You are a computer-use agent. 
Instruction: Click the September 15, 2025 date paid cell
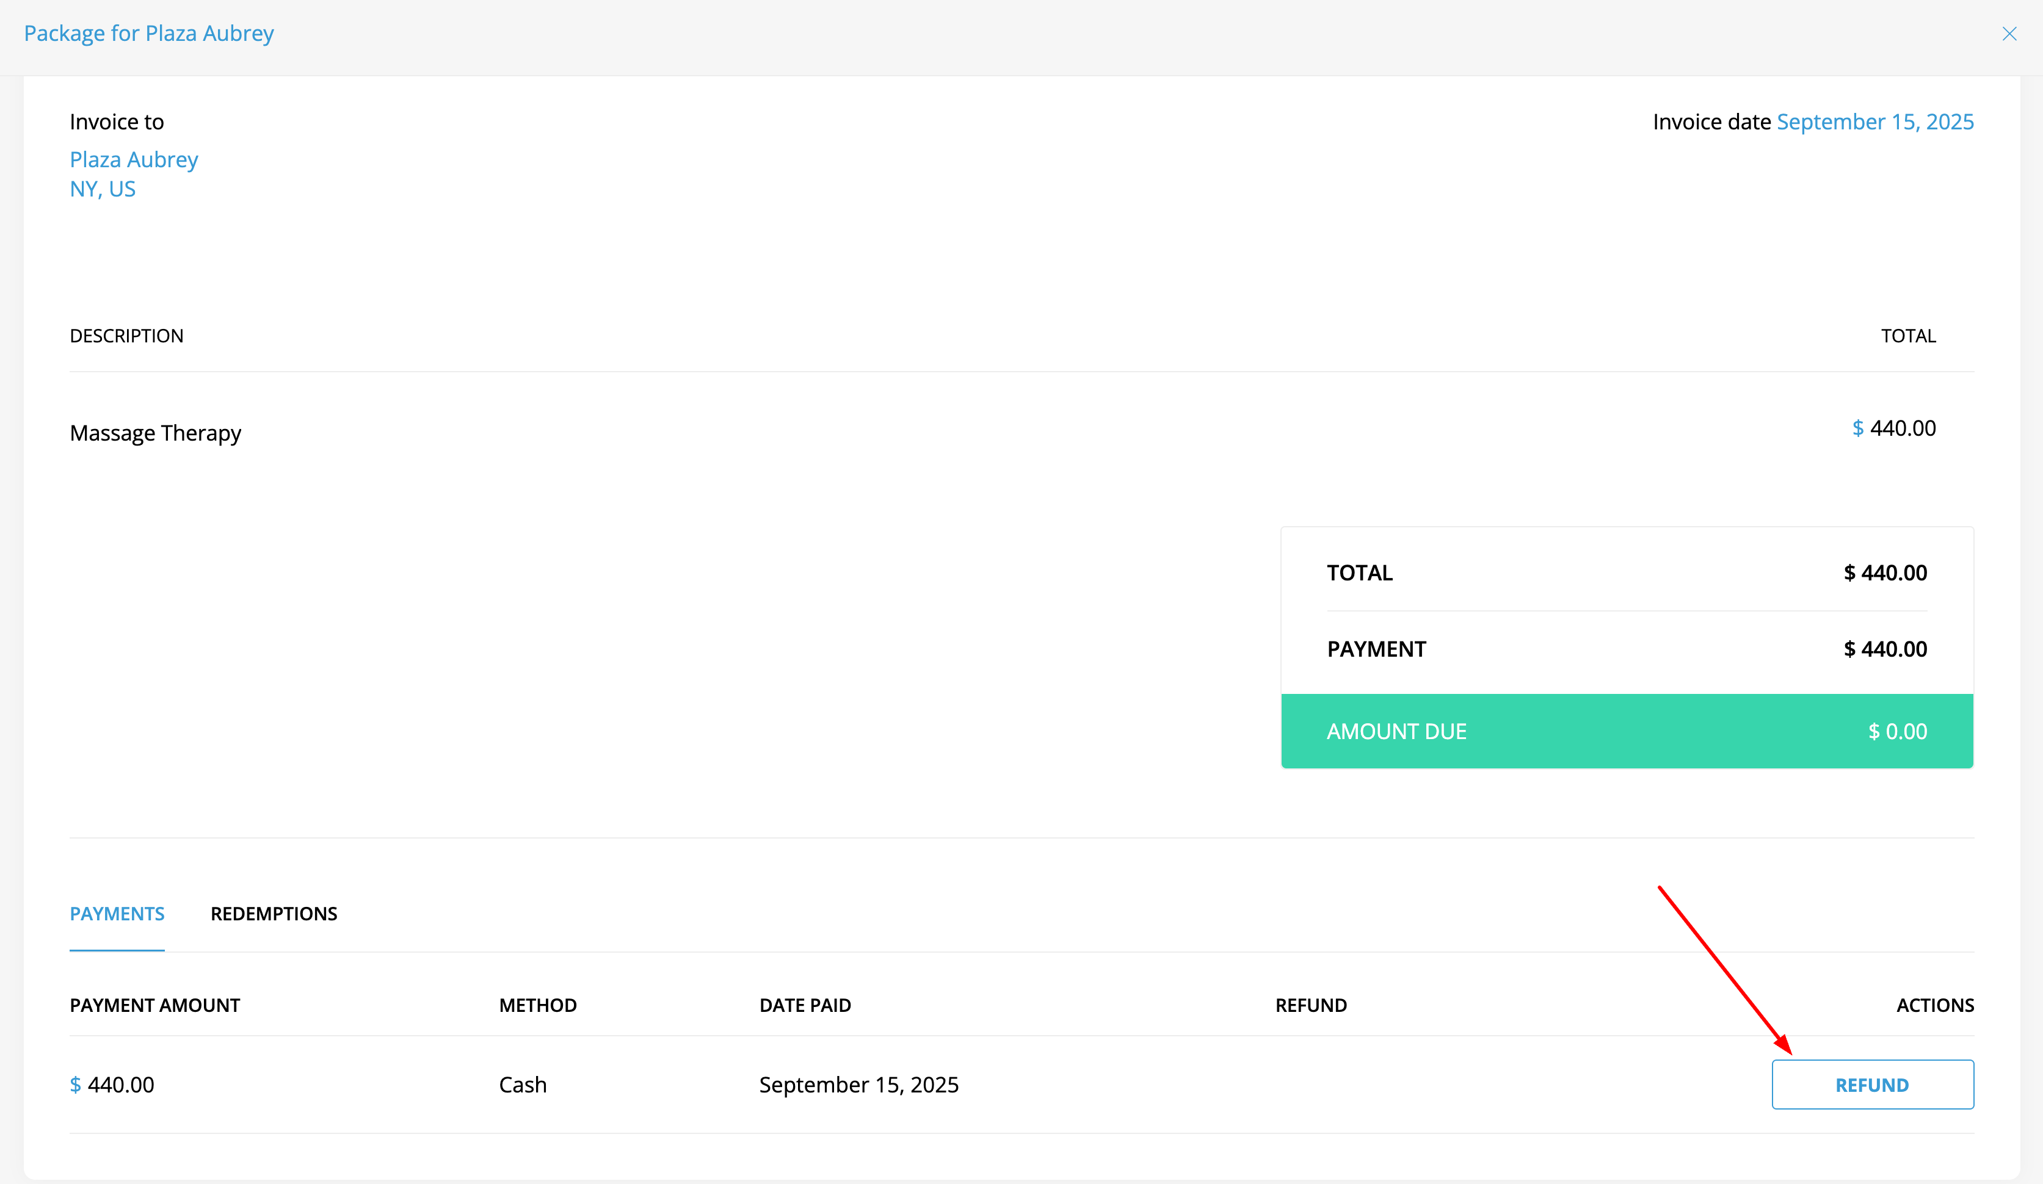pos(858,1085)
